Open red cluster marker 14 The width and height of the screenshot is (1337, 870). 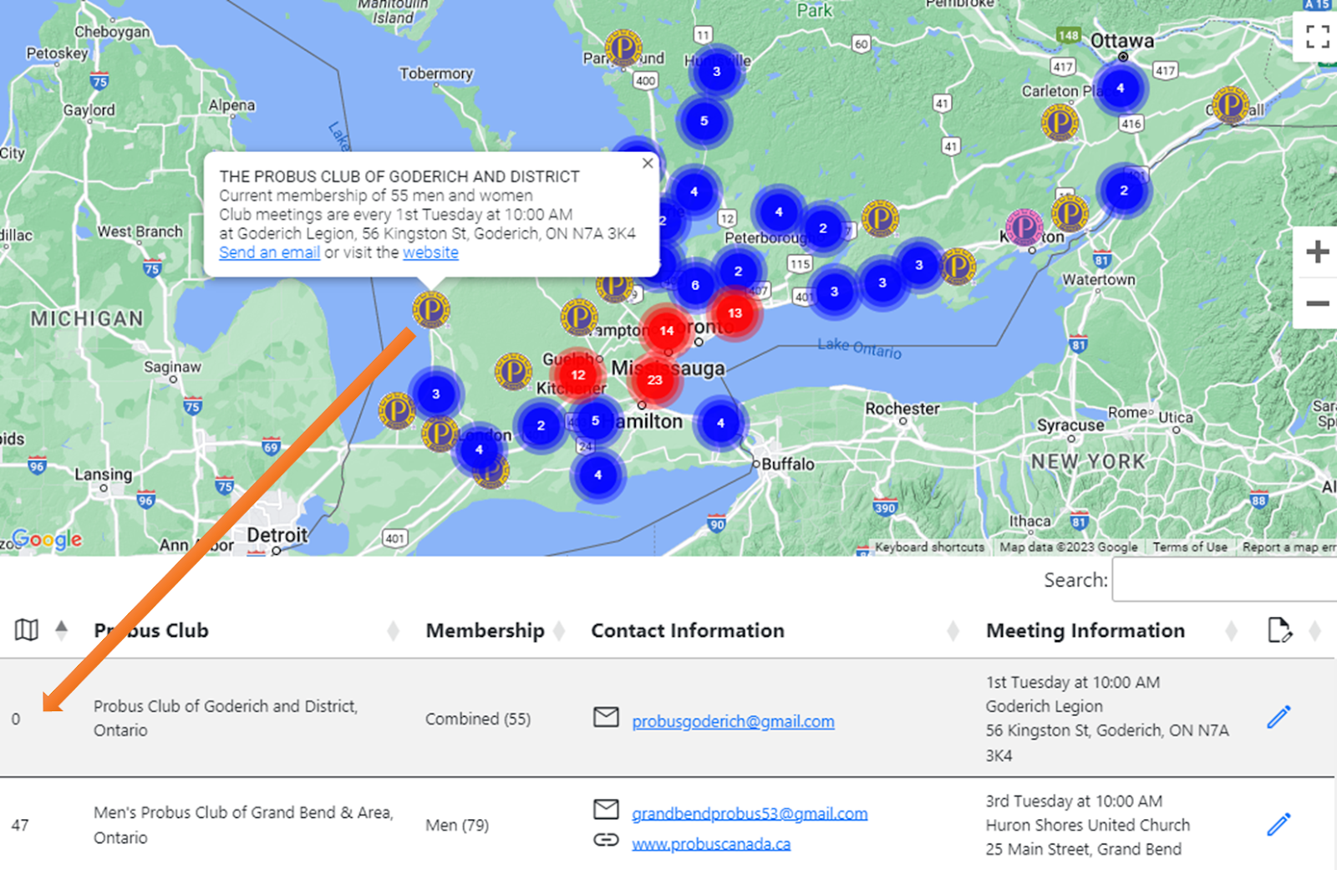point(666,331)
